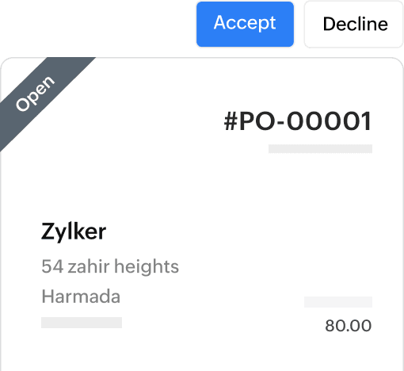Click the word Accept on the blue button
This screenshot has height=371, width=404.
[245, 23]
